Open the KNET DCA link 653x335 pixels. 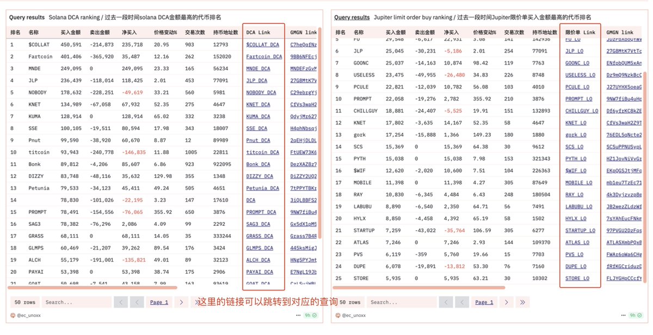click(x=258, y=104)
